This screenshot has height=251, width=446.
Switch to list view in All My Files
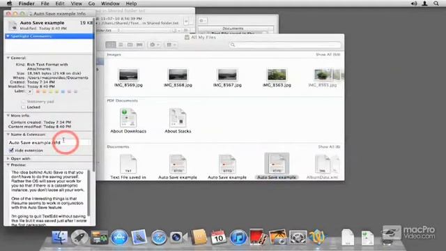coord(121,45)
